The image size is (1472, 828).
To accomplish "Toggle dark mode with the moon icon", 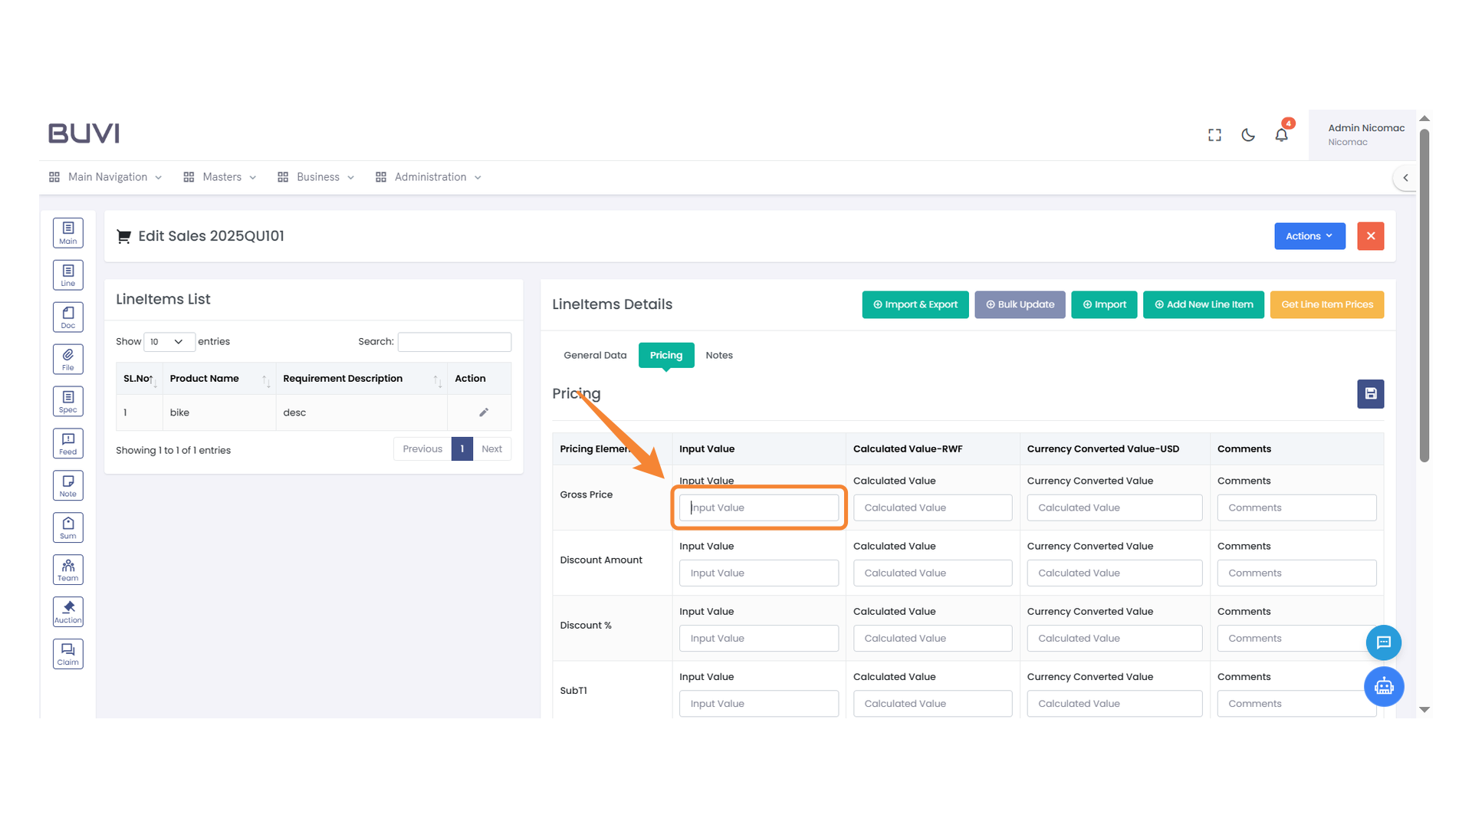I will [x=1247, y=134].
